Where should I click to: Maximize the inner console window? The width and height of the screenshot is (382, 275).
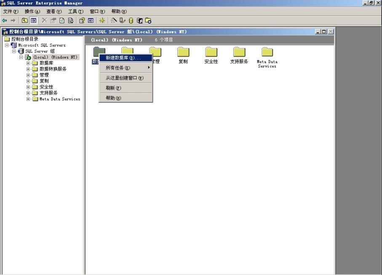[324, 32]
